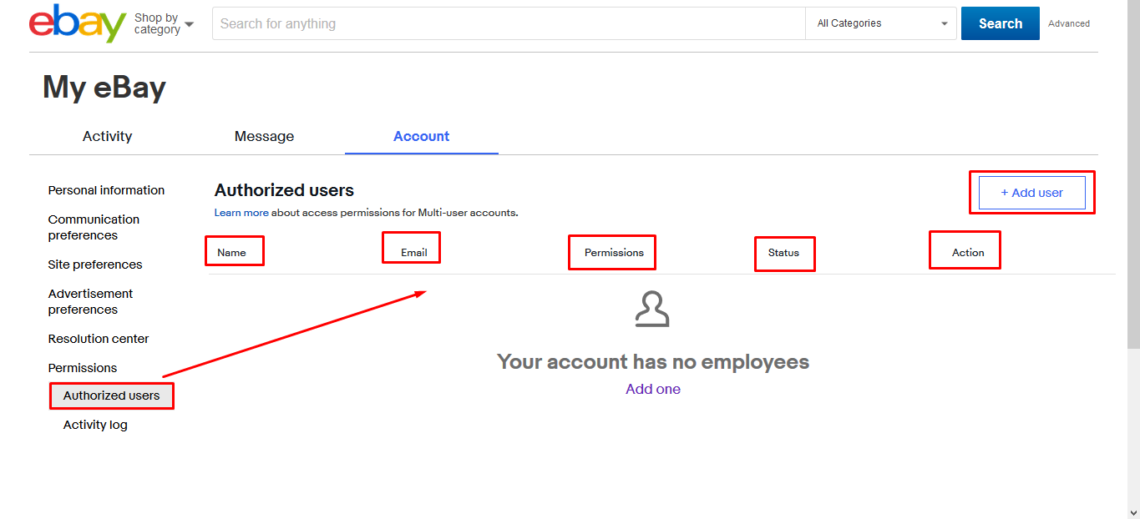This screenshot has height=519, width=1140.
Task: Go to Resolution center
Action: pos(99,339)
